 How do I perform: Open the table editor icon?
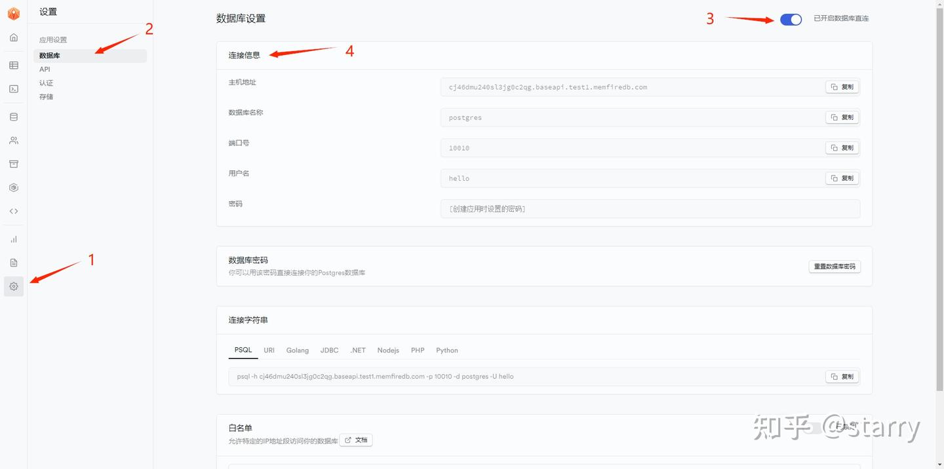click(14, 66)
